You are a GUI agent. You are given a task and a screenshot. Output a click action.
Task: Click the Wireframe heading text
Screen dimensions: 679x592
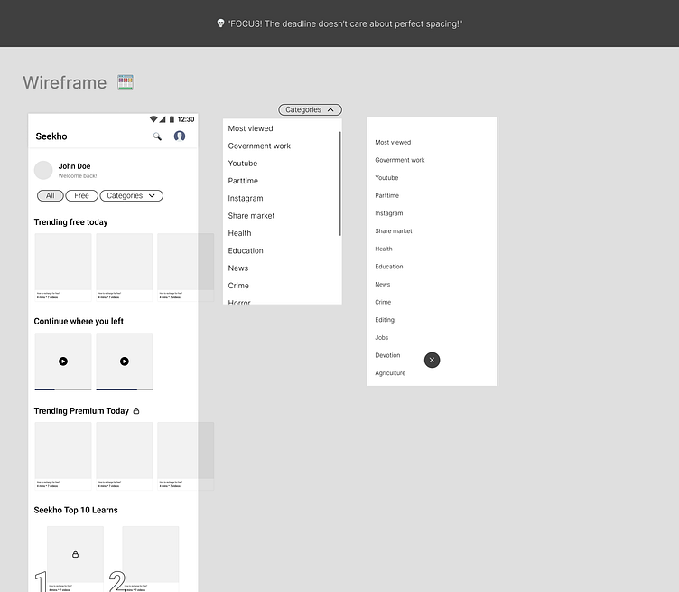(65, 83)
